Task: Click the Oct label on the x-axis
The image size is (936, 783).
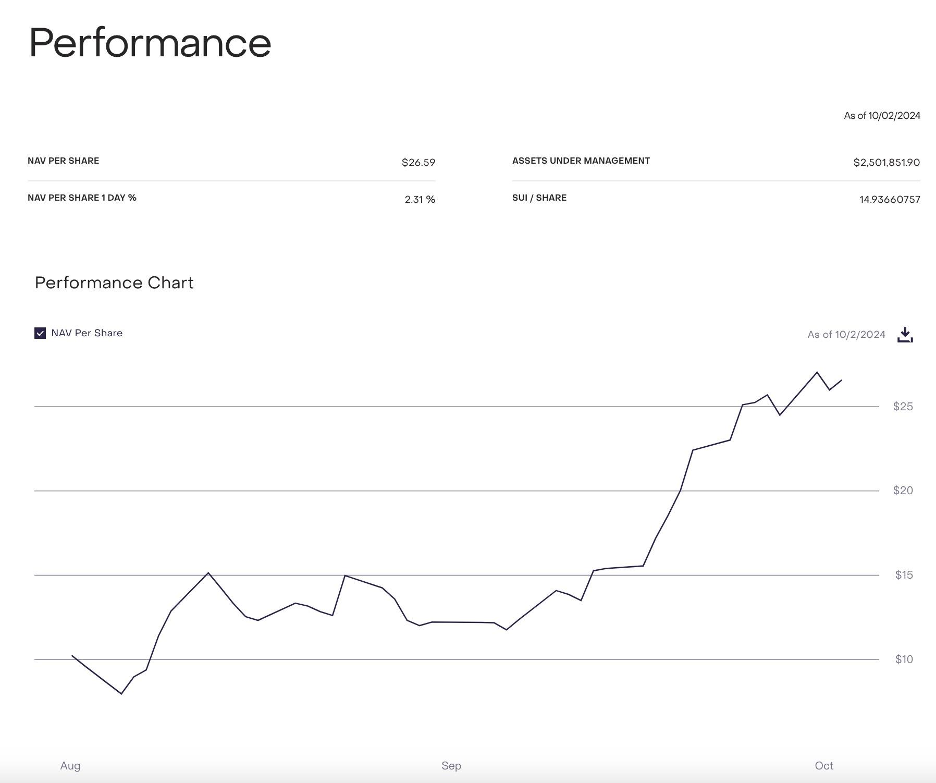Action: pyautogui.click(x=824, y=766)
